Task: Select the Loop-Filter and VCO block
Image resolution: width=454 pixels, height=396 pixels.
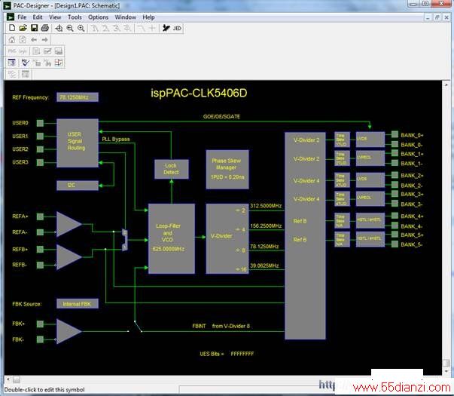Action: [172, 238]
